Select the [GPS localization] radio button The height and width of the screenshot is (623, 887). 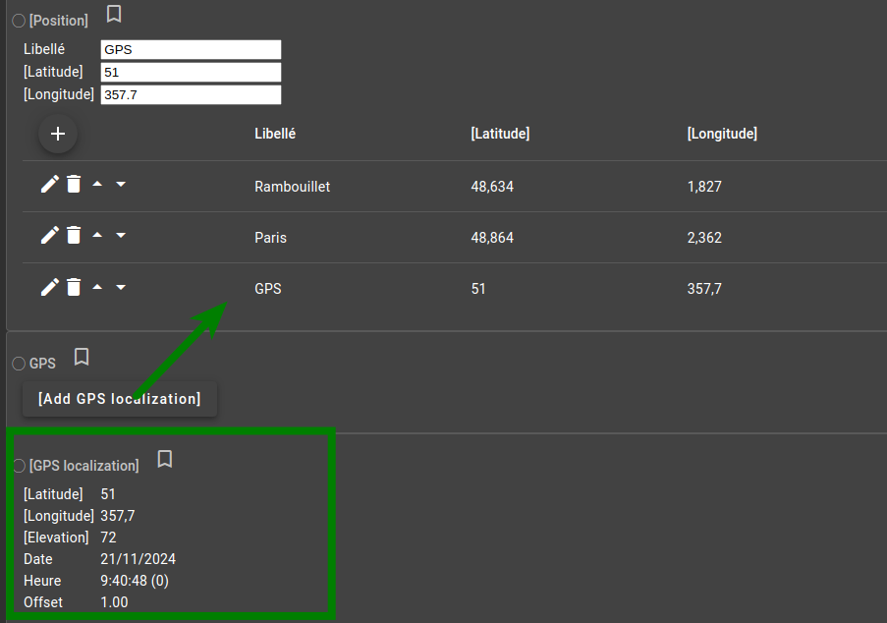coord(19,466)
